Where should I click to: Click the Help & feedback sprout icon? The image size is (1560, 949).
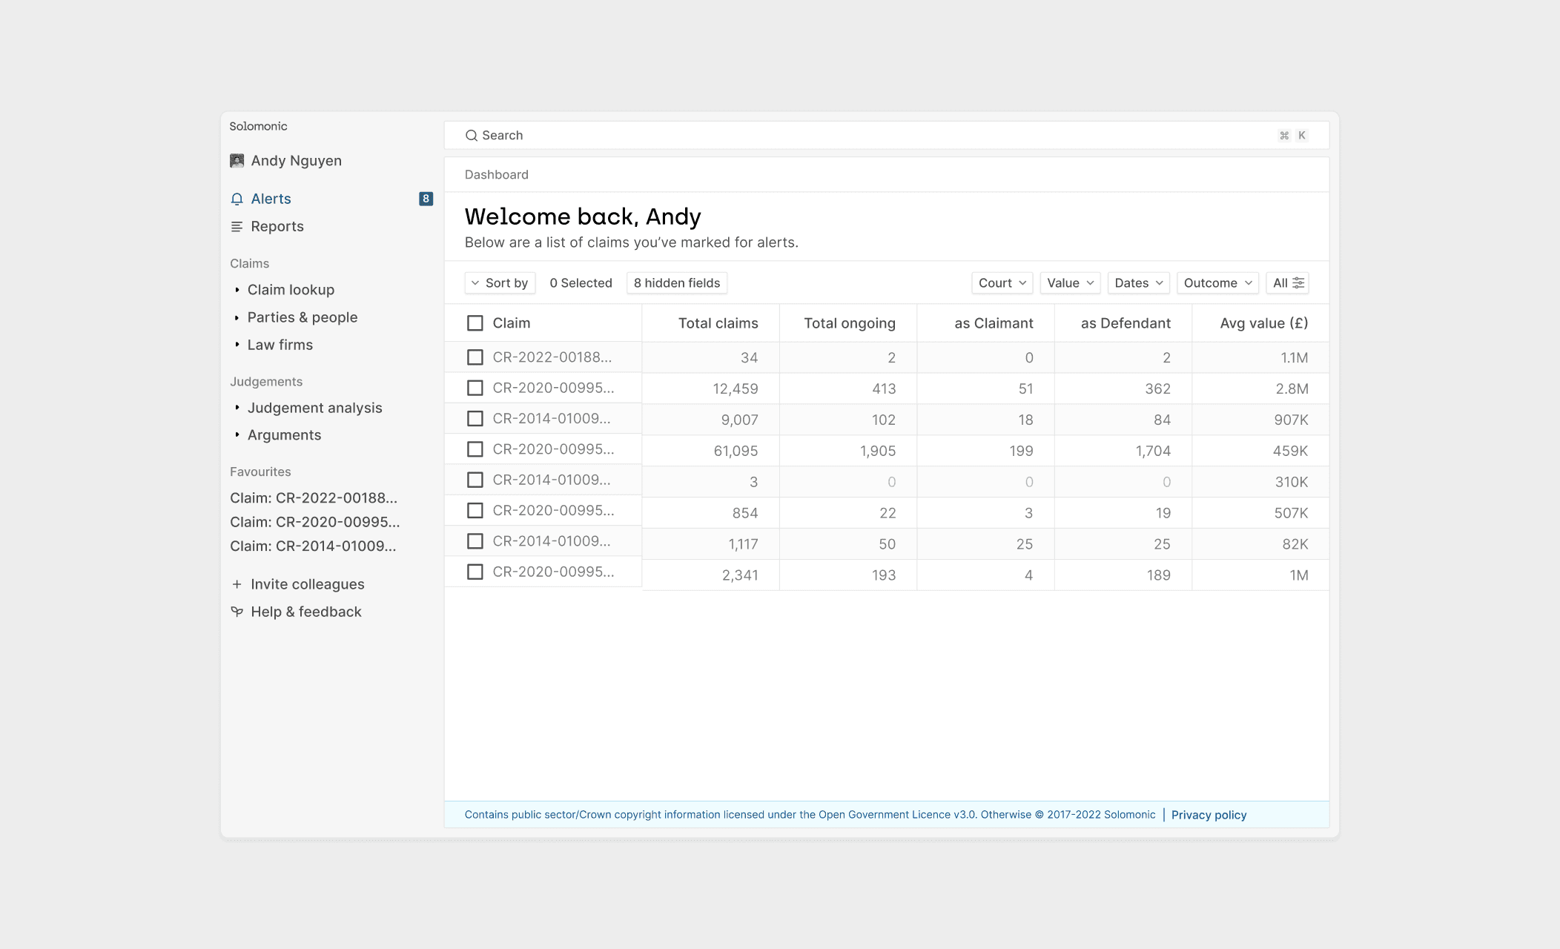click(x=237, y=612)
